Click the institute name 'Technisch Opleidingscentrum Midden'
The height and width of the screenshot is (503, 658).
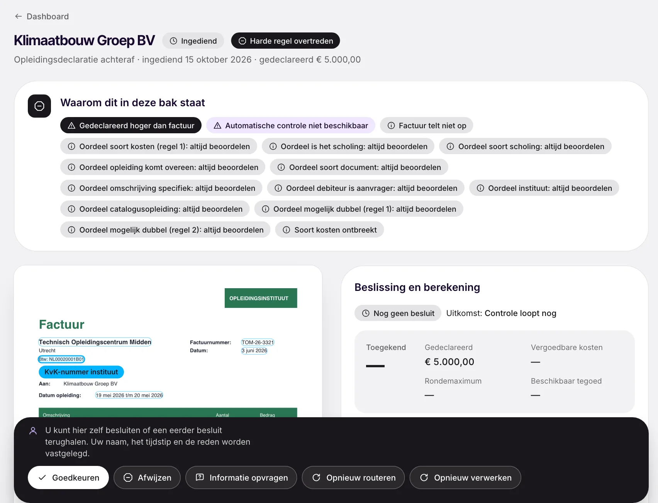(95, 342)
